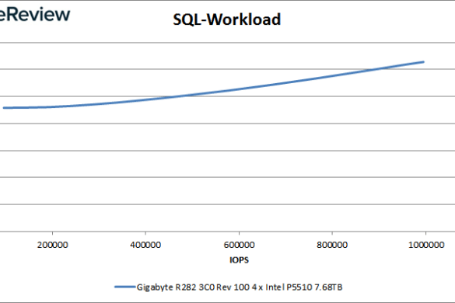Click the Gigabyte R282 legend label
Image resolution: width=455 pixels, height=303 pixels.
(240, 287)
